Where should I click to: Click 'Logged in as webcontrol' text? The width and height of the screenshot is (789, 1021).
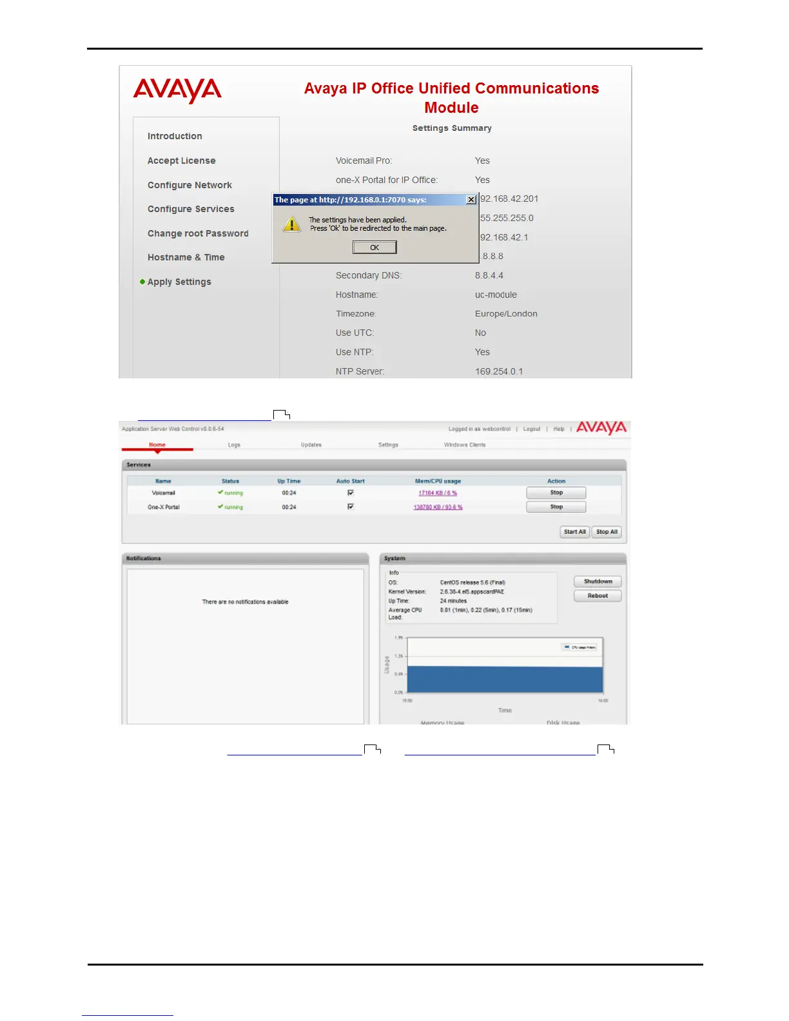point(480,429)
